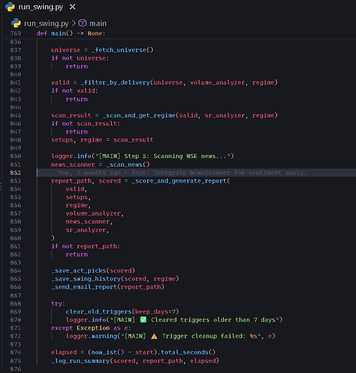Click the Python icon on the run_swing.py tab

coord(10,7)
